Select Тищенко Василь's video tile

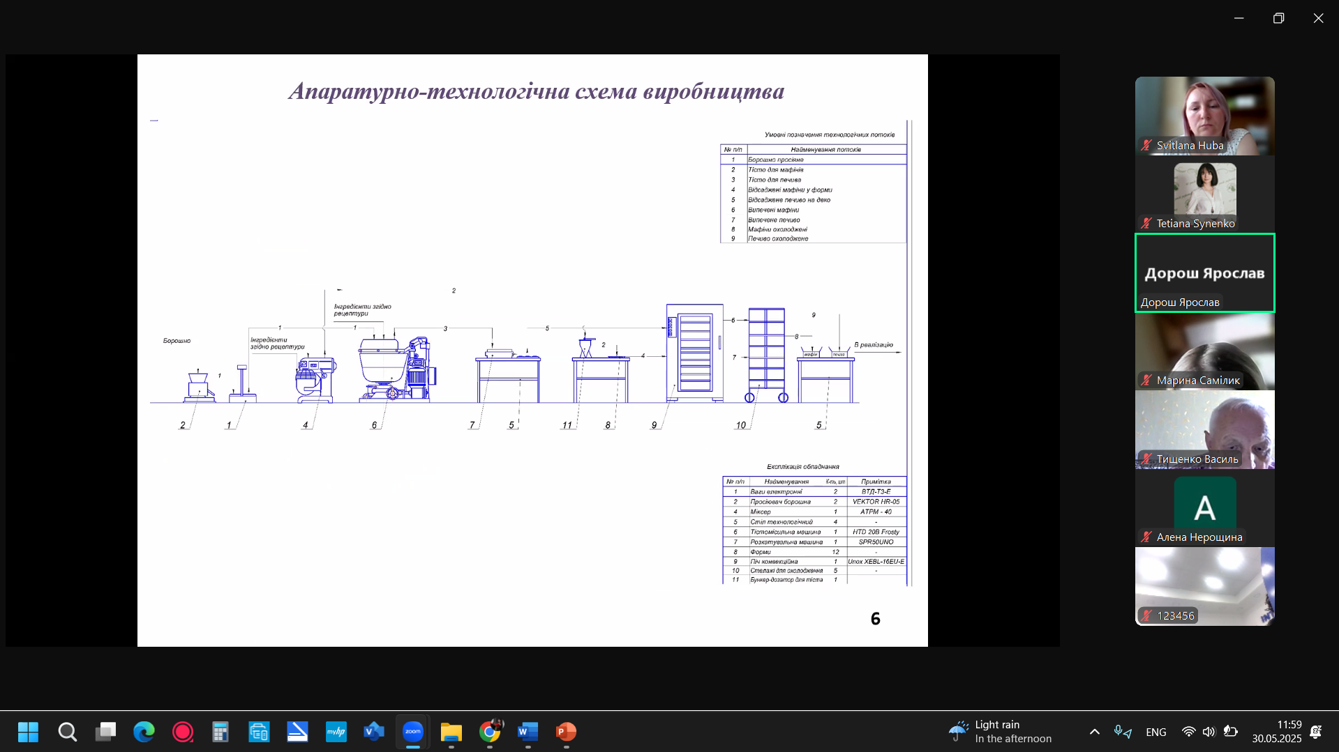[1204, 429]
